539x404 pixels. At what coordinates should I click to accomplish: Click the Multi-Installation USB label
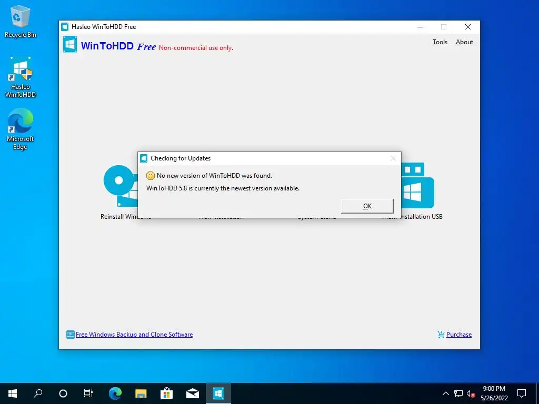click(x=413, y=216)
